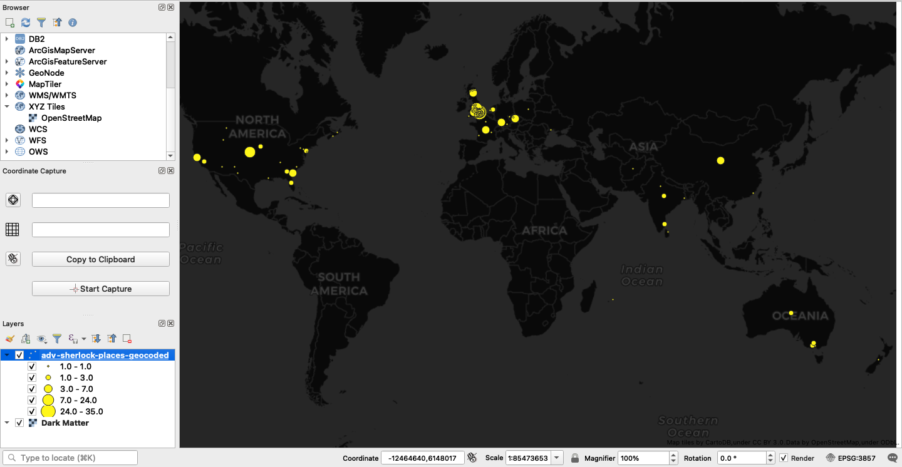Image resolution: width=902 pixels, height=467 pixels.
Task: Click the lower Coordinate Capture text field
Action: tap(101, 230)
